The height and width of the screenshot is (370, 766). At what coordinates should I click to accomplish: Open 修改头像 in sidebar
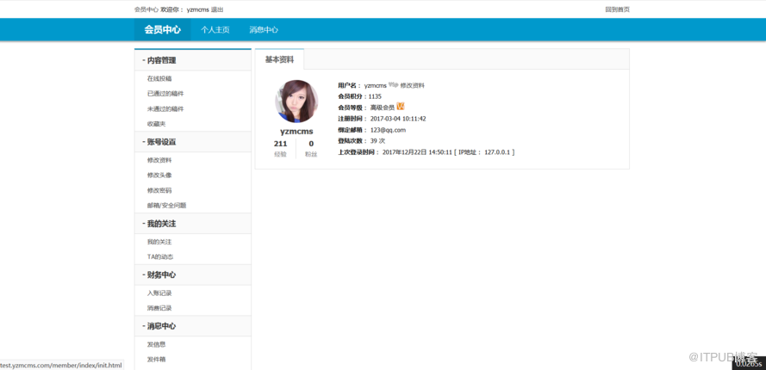(x=159, y=175)
